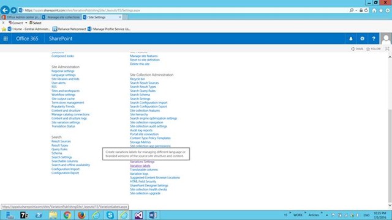Open SharePoint Designer Settings link
The width and height of the screenshot is (392, 220).
pos(149,186)
